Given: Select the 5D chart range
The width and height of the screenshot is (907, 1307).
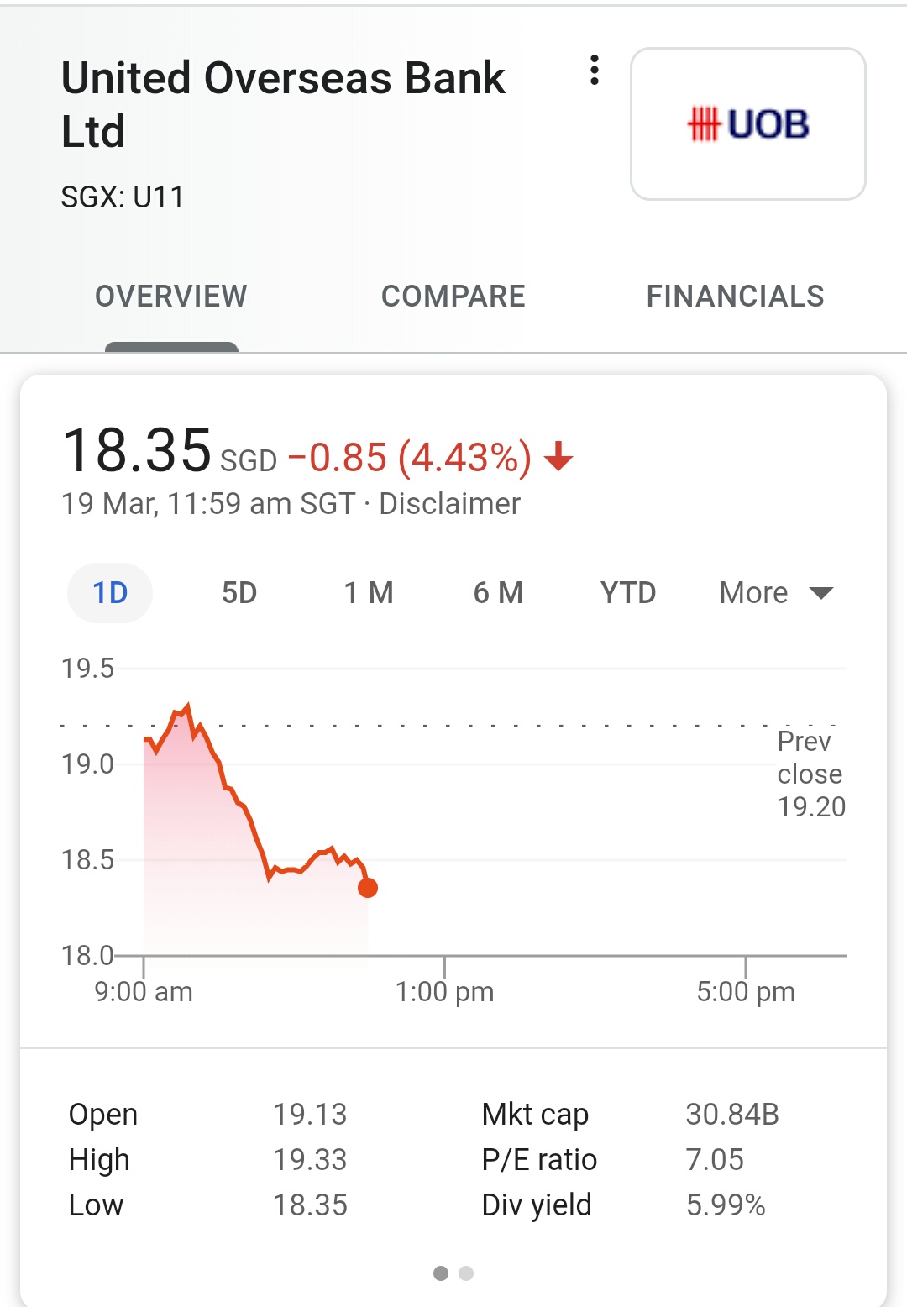Looking at the screenshot, I should pos(239,593).
